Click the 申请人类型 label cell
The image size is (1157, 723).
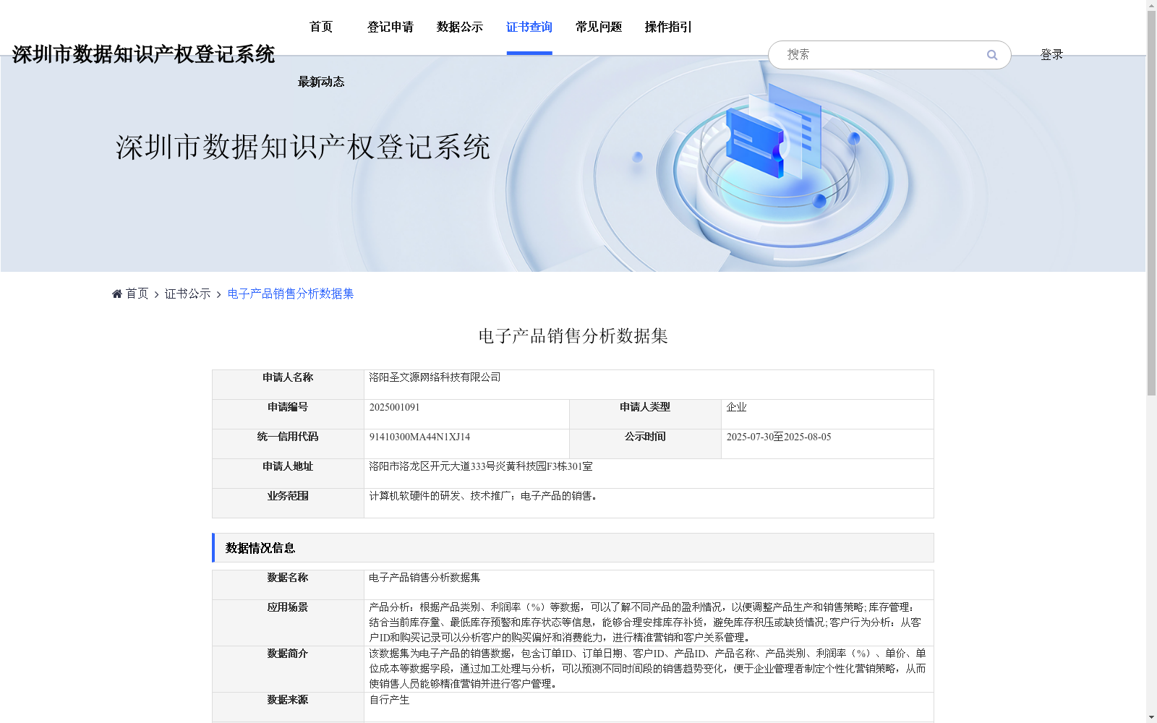[645, 414]
